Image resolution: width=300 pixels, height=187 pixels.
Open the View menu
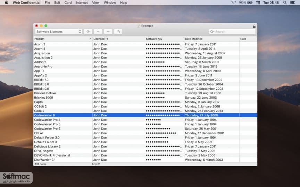pos(96,3)
